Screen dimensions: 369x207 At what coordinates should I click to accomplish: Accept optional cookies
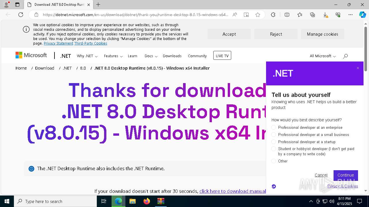pos(229,34)
